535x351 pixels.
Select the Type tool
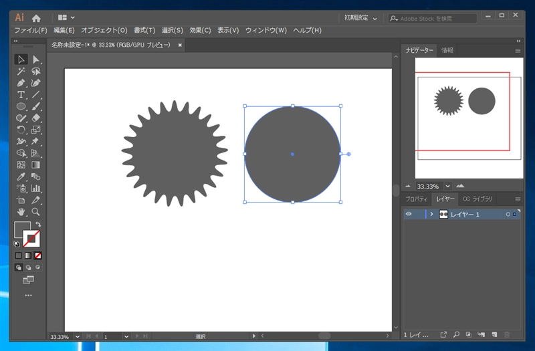click(x=21, y=94)
